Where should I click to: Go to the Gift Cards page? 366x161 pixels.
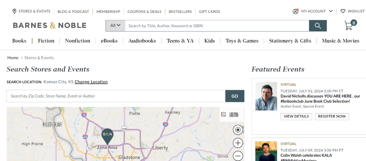[209, 12]
